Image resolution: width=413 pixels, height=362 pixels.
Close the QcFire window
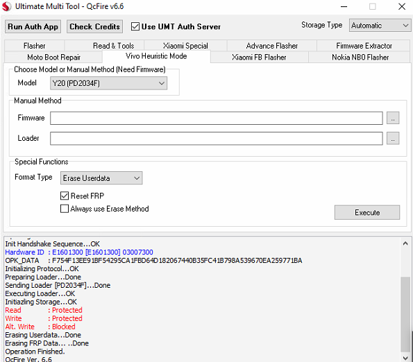[402, 6]
